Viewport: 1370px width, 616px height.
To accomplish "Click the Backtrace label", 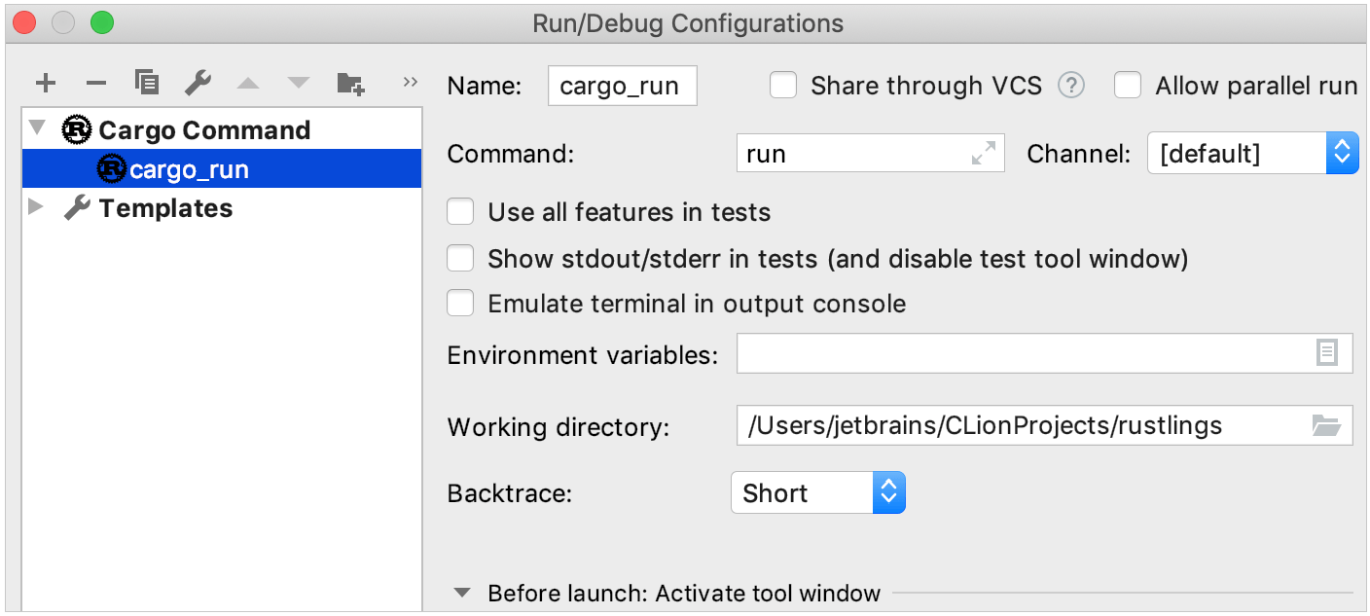I will [x=510, y=493].
